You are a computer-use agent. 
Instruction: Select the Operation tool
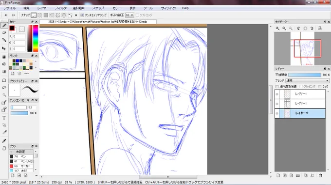(4, 125)
